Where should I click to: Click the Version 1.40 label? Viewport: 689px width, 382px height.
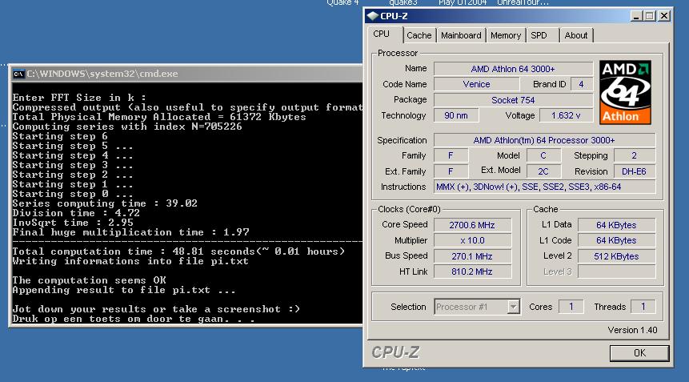pyautogui.click(x=632, y=330)
